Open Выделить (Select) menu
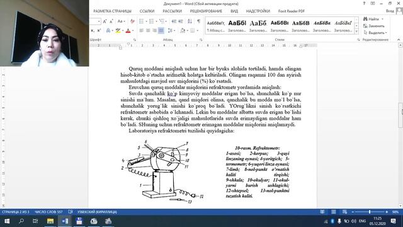 375,33
